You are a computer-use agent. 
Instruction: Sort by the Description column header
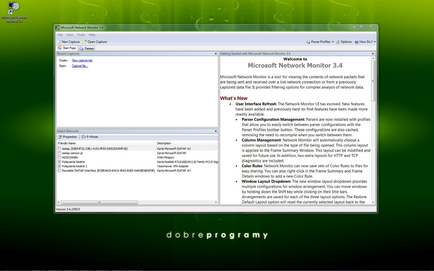click(187, 143)
